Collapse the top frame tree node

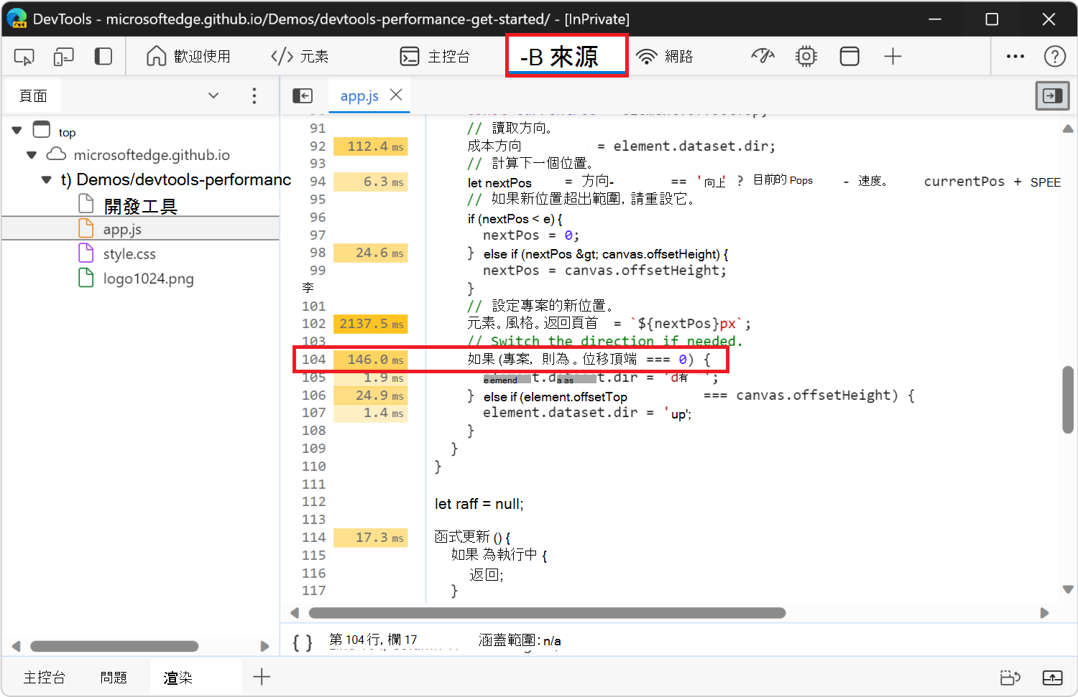coord(17,131)
